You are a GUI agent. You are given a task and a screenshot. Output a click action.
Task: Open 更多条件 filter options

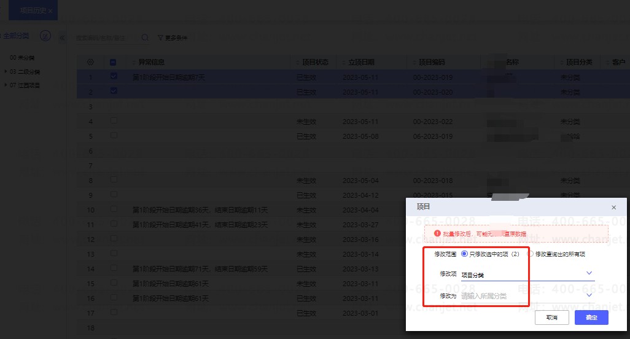173,37
